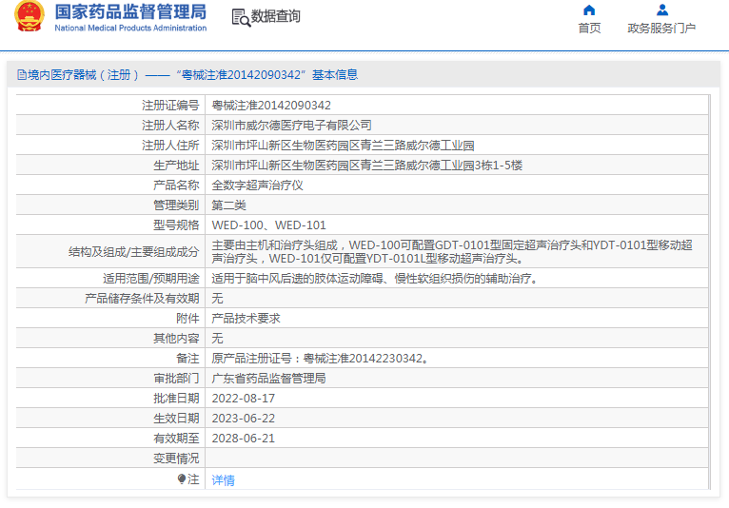Click the 首页 text link
The width and height of the screenshot is (729, 508).
(589, 29)
